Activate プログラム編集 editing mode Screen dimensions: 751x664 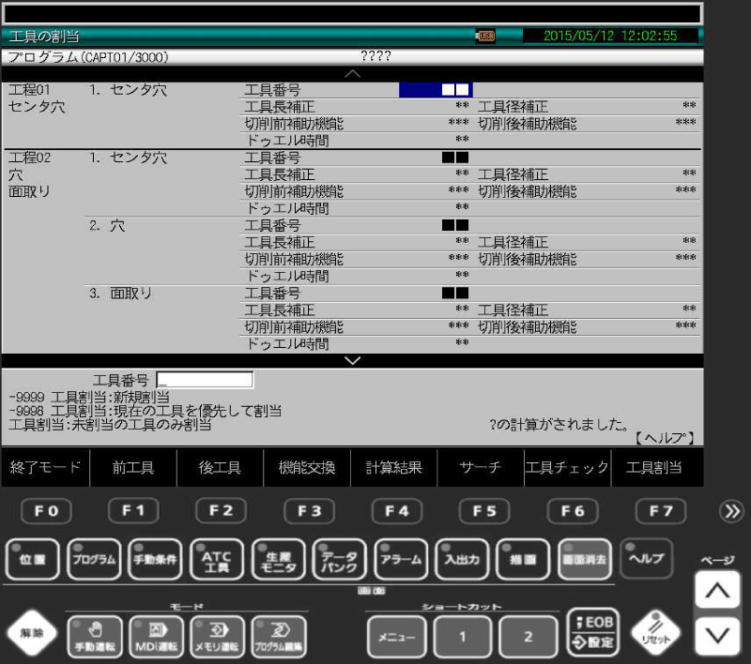[x=278, y=635]
